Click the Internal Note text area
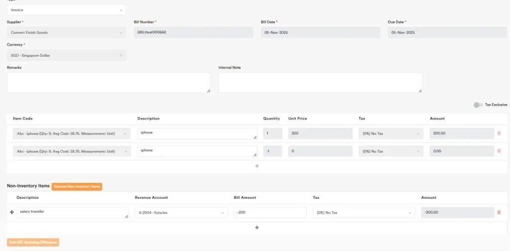 320,83
